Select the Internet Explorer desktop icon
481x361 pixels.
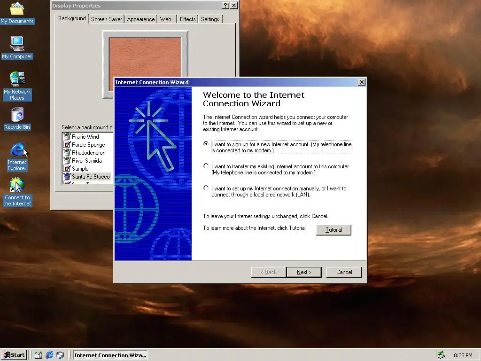17,157
